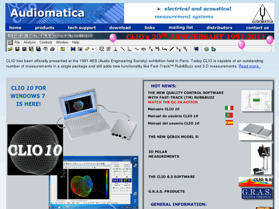The height and width of the screenshot is (209, 279).
Task: Open the dropdown arrow beside the eraser
Action: point(93,49)
